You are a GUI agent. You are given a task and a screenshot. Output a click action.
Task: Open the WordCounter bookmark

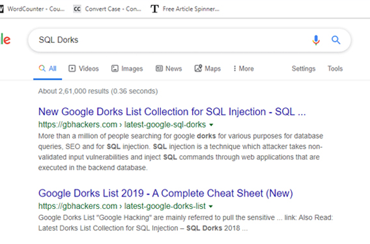(x=32, y=9)
